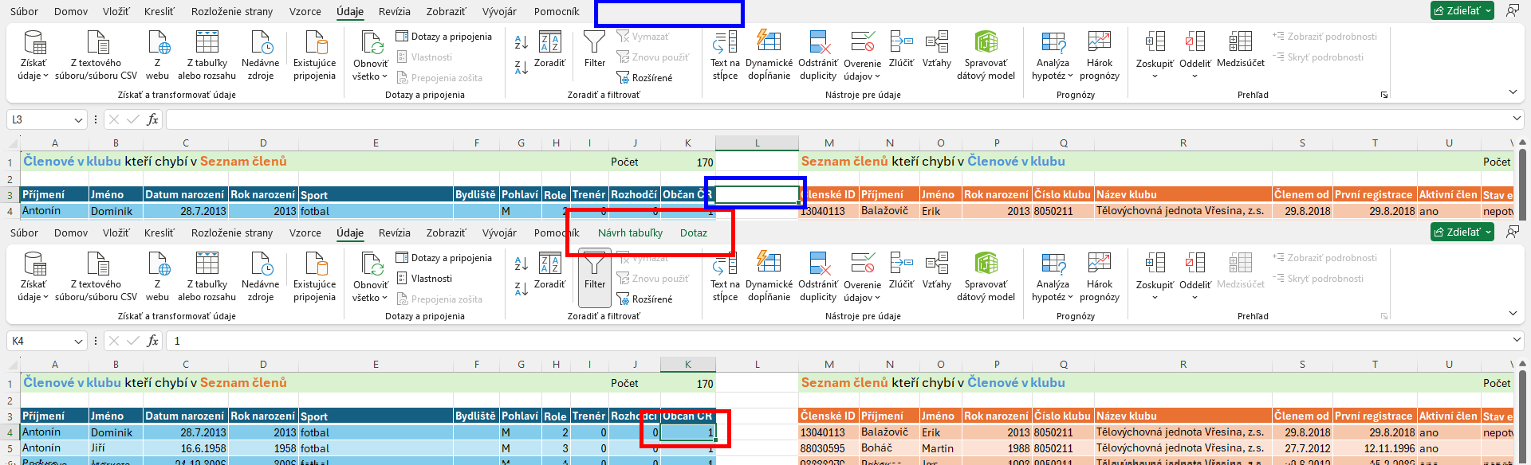Expand 'Analýza hypotéz' dropdown in upper ribbon
The height and width of the screenshot is (465, 1531).
(1053, 76)
